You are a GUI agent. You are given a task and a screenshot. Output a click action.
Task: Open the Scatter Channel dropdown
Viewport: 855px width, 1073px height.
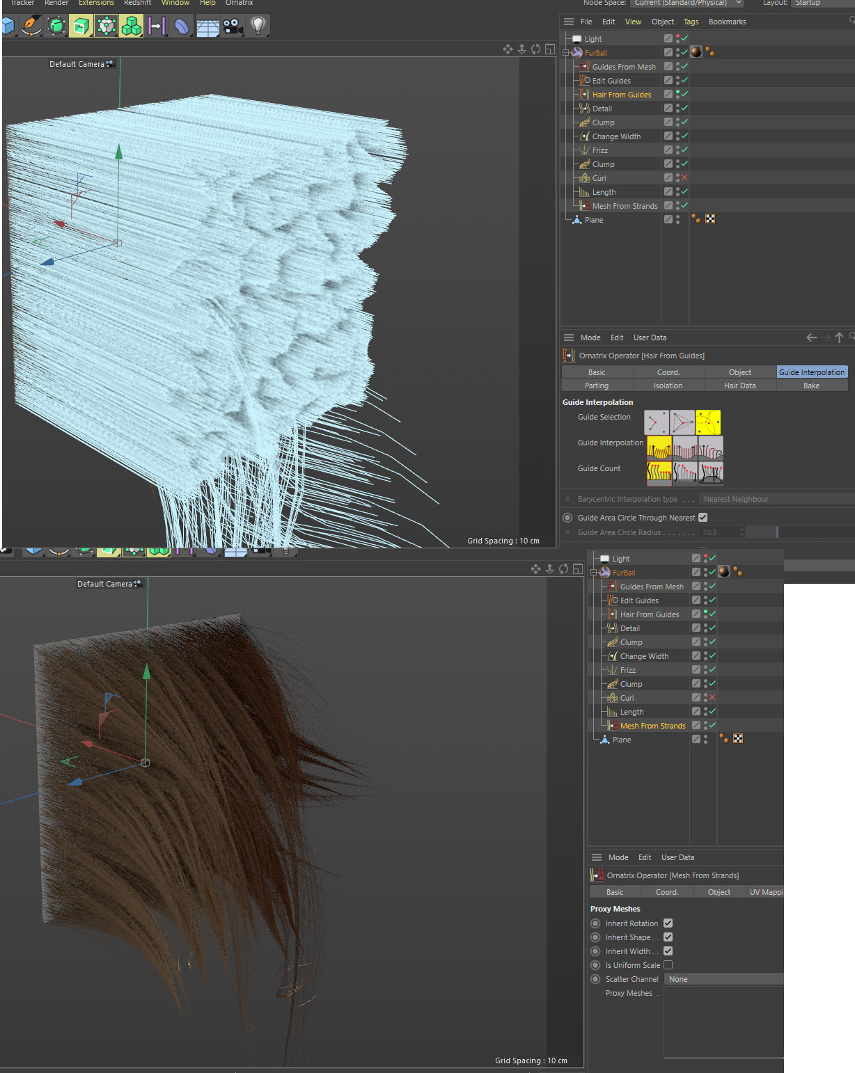click(723, 979)
